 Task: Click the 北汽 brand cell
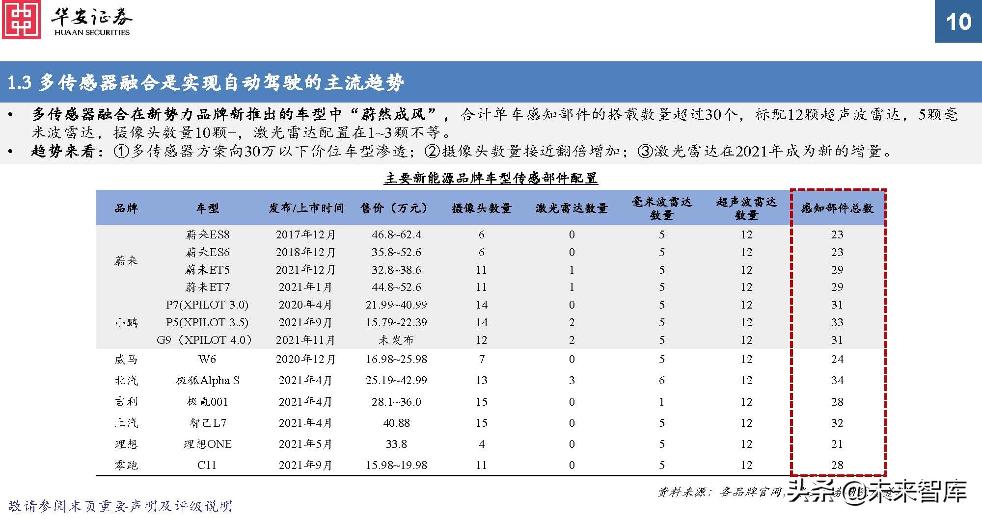[x=126, y=380]
